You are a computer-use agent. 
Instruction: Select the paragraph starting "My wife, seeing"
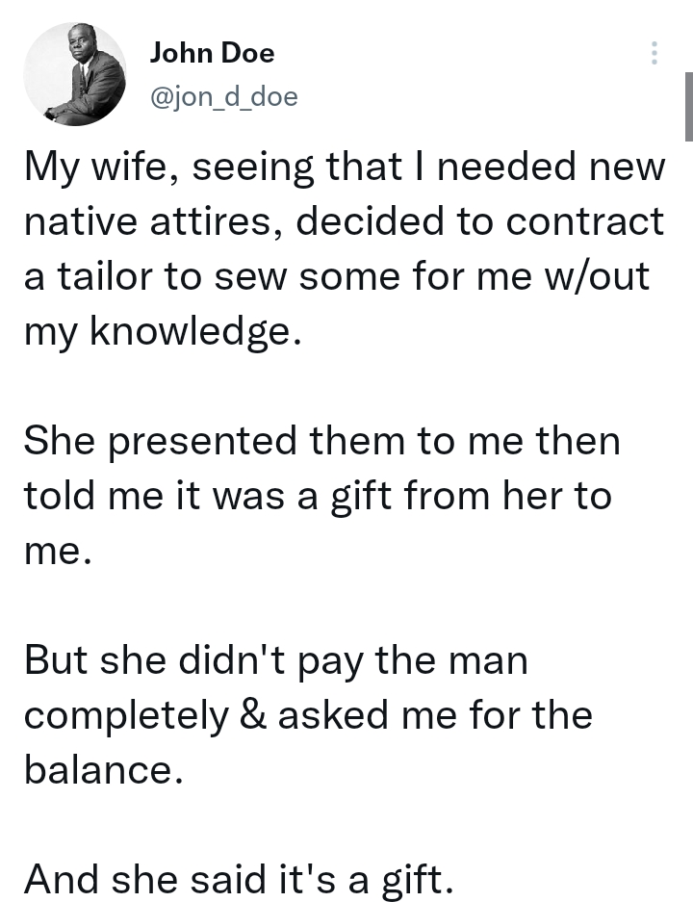pos(345,249)
